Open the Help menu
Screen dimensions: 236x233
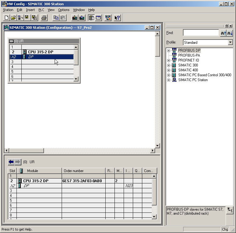[x=92, y=10]
